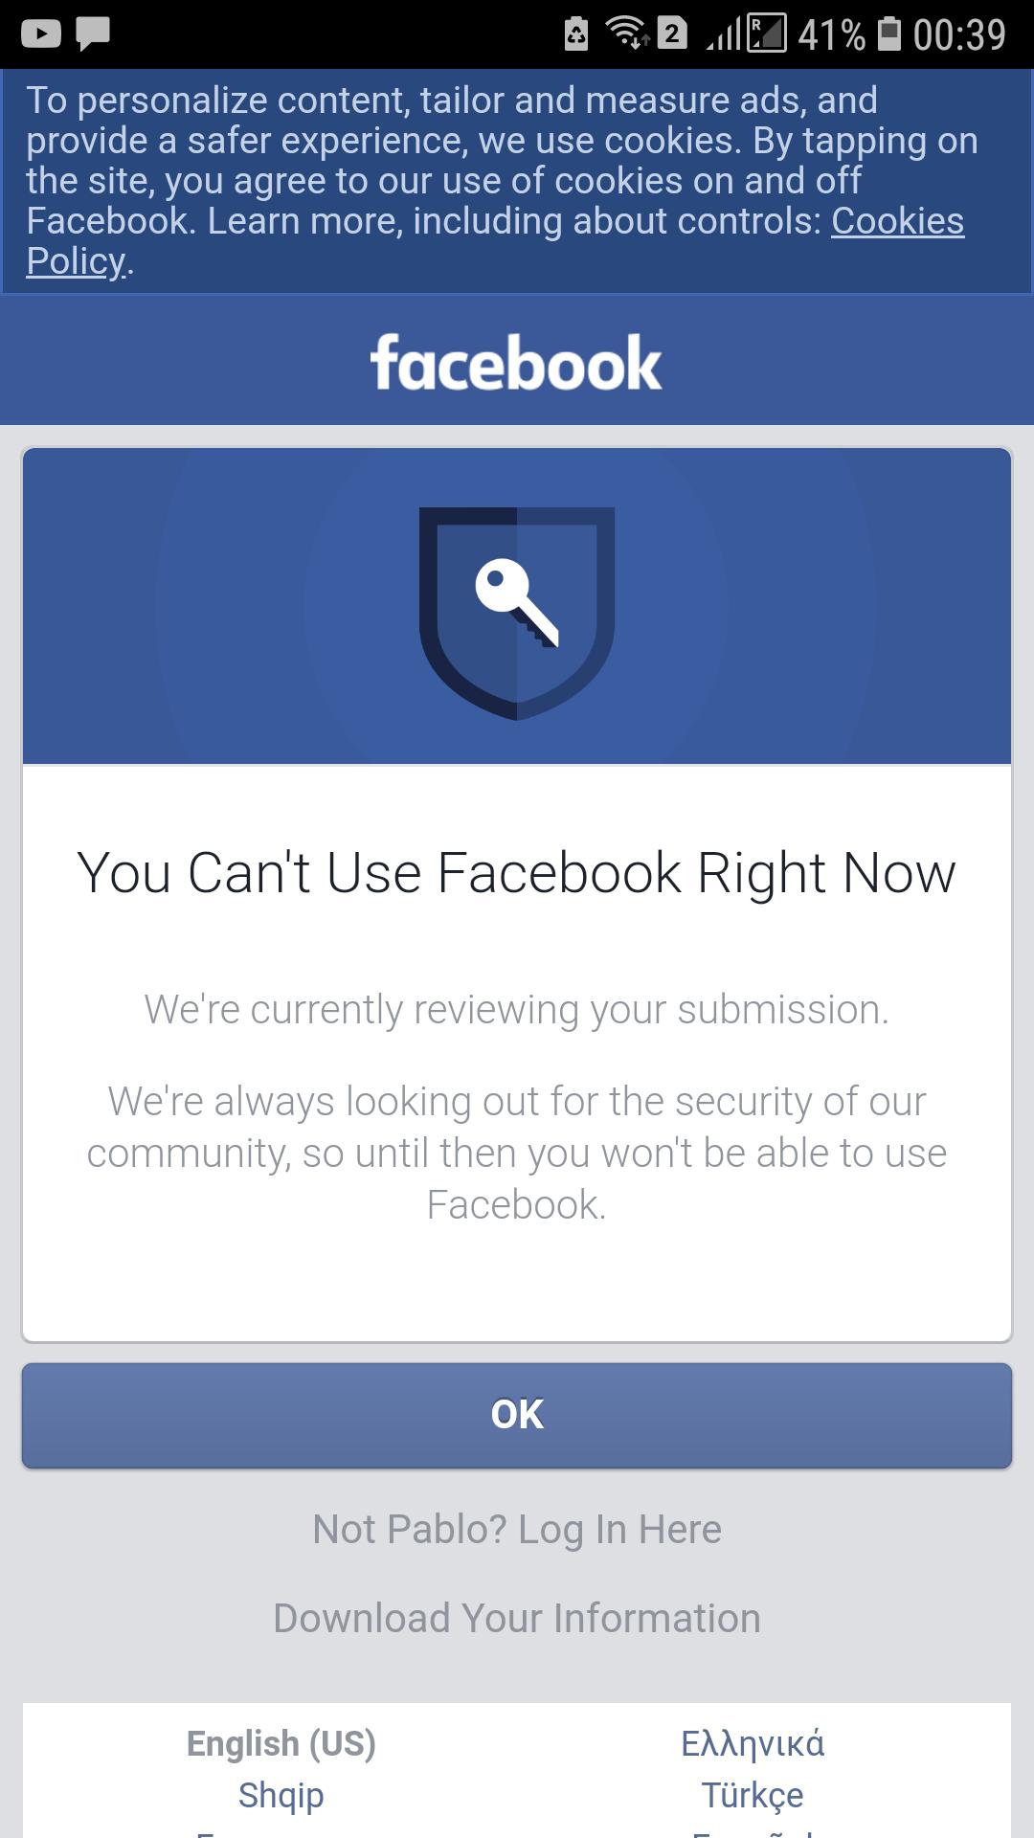Tap the SIM 2 indicator icon
This screenshot has height=1838, width=1034.
point(672,34)
